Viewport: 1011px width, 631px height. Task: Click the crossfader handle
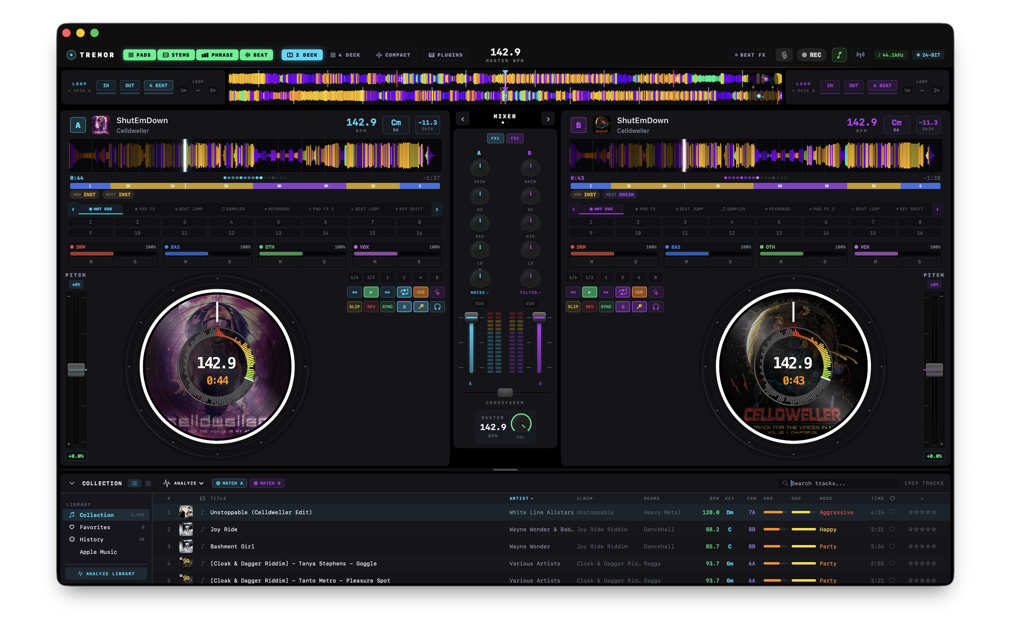[505, 393]
